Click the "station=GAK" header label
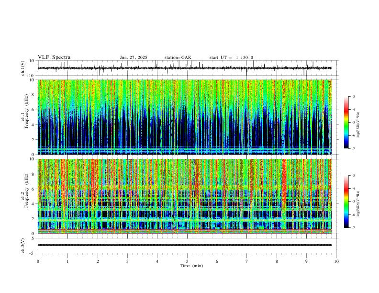This screenshot has height=293, width=379. pos(178,57)
